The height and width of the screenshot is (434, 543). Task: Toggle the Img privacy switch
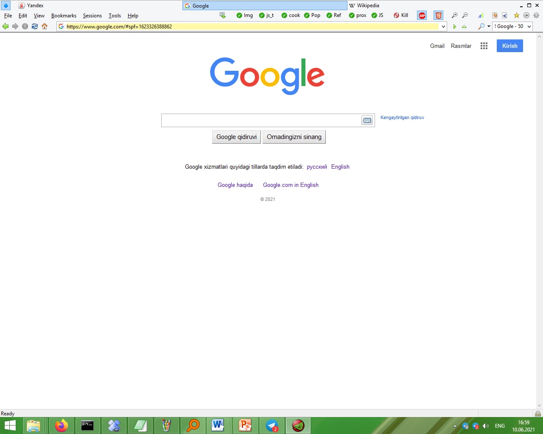click(245, 15)
